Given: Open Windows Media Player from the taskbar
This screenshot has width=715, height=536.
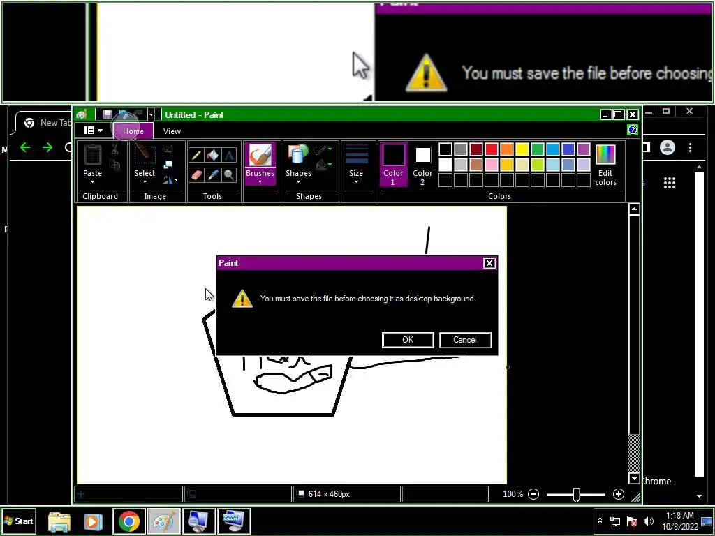Looking at the screenshot, I should pyautogui.click(x=94, y=521).
